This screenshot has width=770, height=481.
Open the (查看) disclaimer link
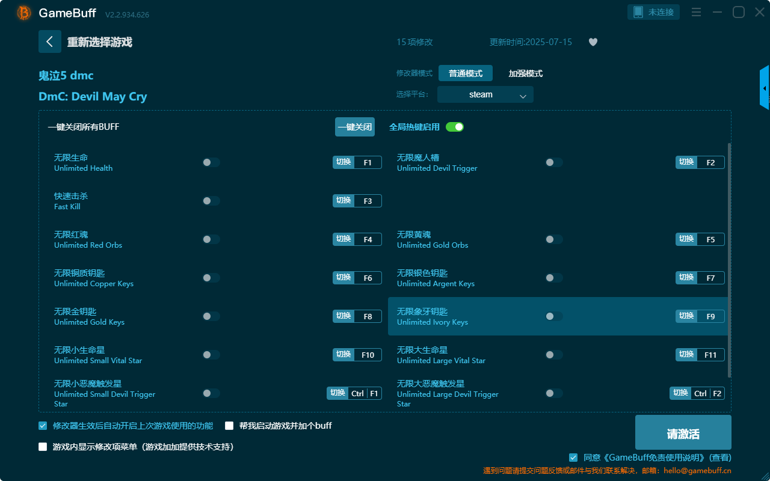720,458
